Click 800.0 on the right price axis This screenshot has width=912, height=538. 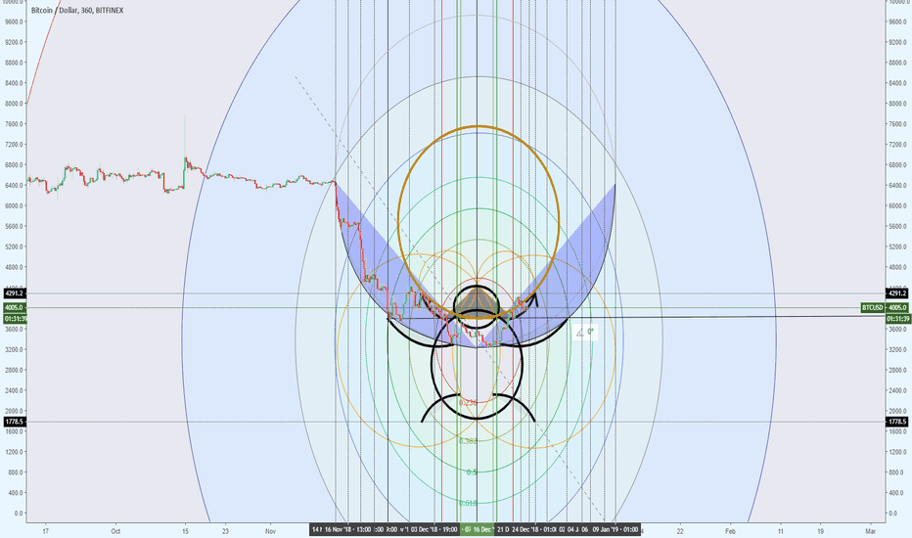(x=896, y=472)
